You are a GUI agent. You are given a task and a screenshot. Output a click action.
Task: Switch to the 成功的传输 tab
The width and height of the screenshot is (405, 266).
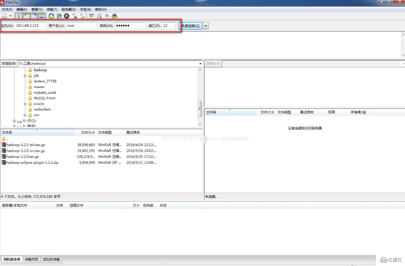(52, 259)
